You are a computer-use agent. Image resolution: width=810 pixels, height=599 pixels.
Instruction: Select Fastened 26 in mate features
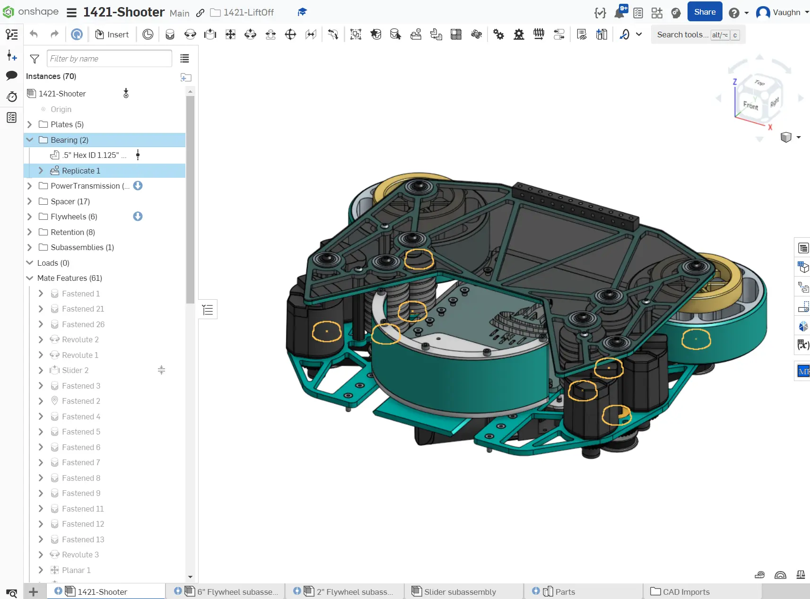click(x=83, y=324)
